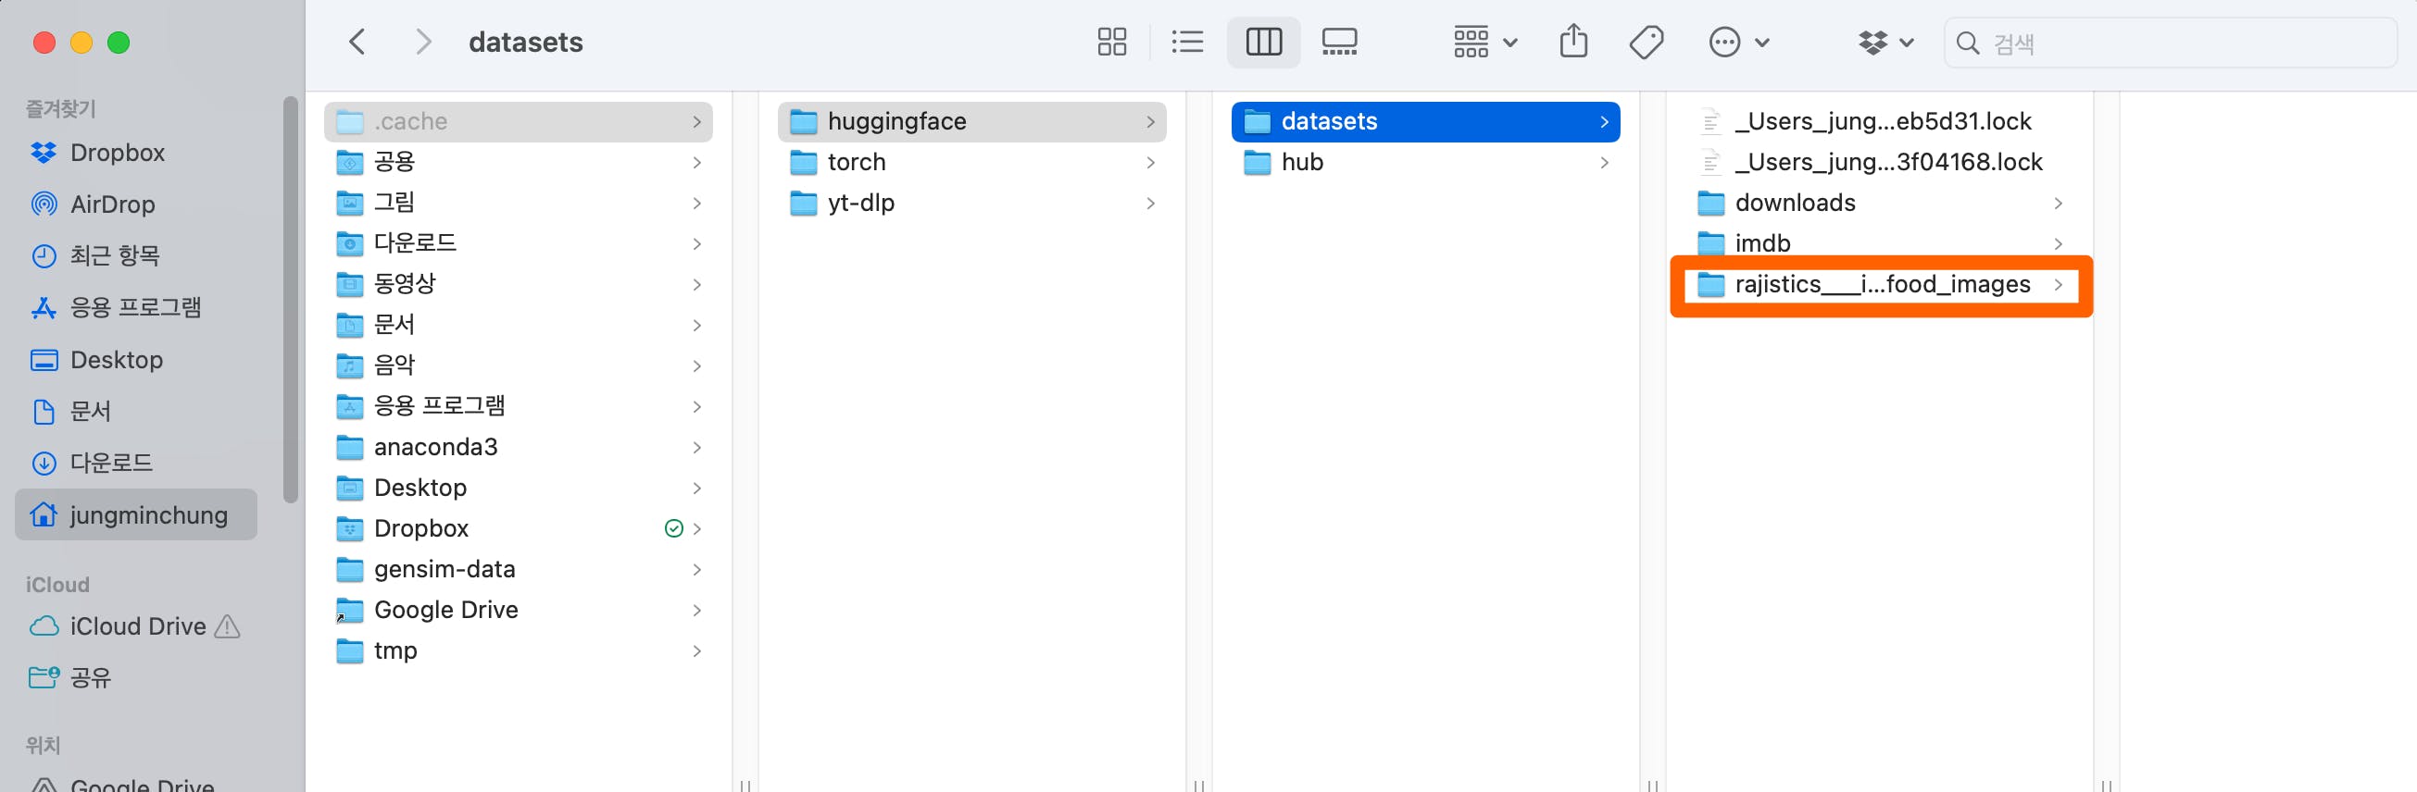
Task: Select iCloud Drive in sidebar
Action: (137, 626)
